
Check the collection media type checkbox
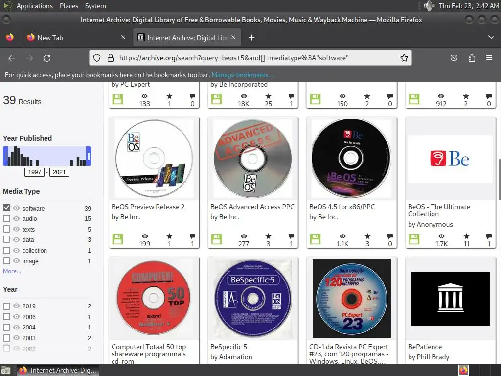[x=6, y=250]
